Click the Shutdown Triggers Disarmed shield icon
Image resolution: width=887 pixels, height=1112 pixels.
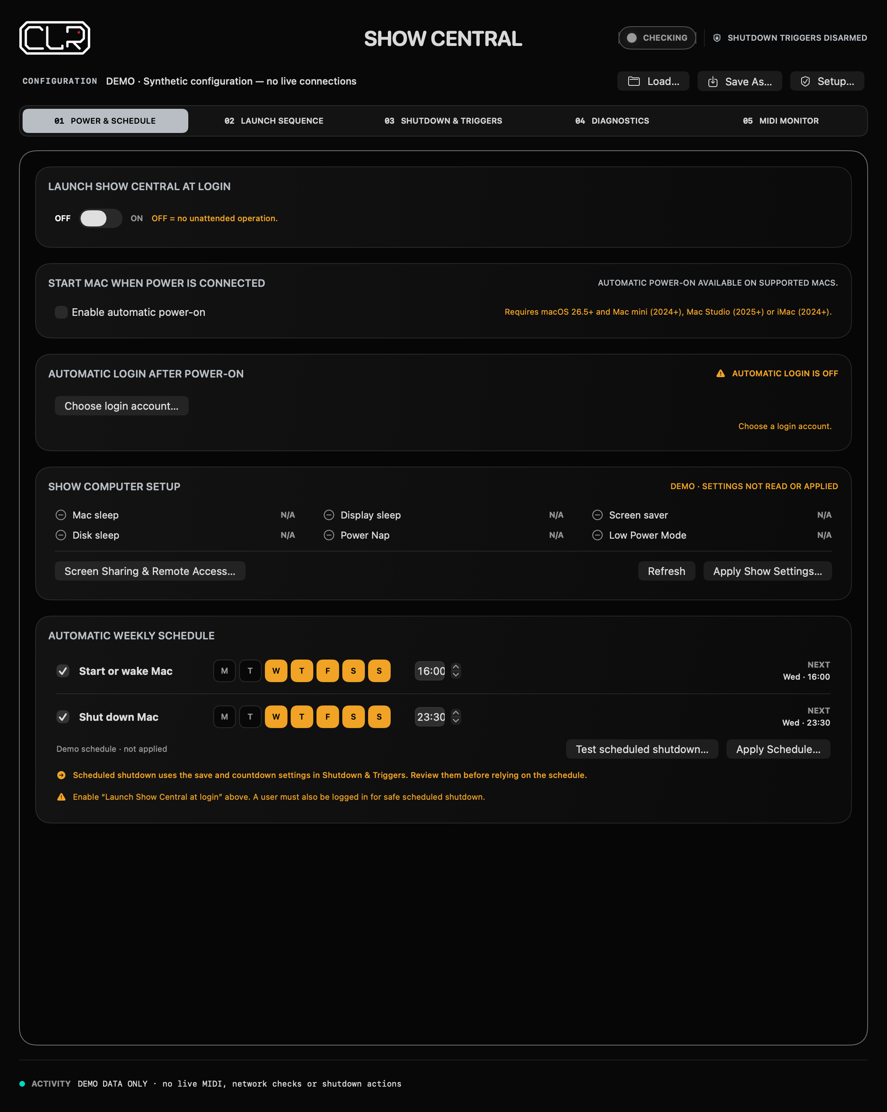click(x=717, y=37)
